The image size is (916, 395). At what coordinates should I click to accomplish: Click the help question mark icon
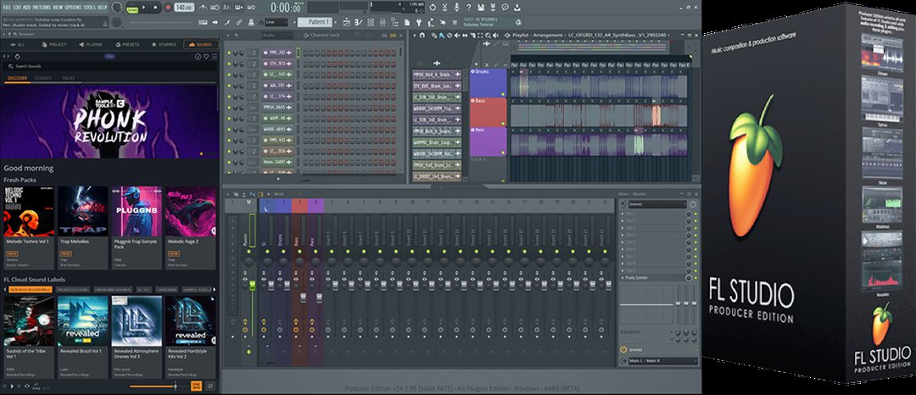[468, 8]
